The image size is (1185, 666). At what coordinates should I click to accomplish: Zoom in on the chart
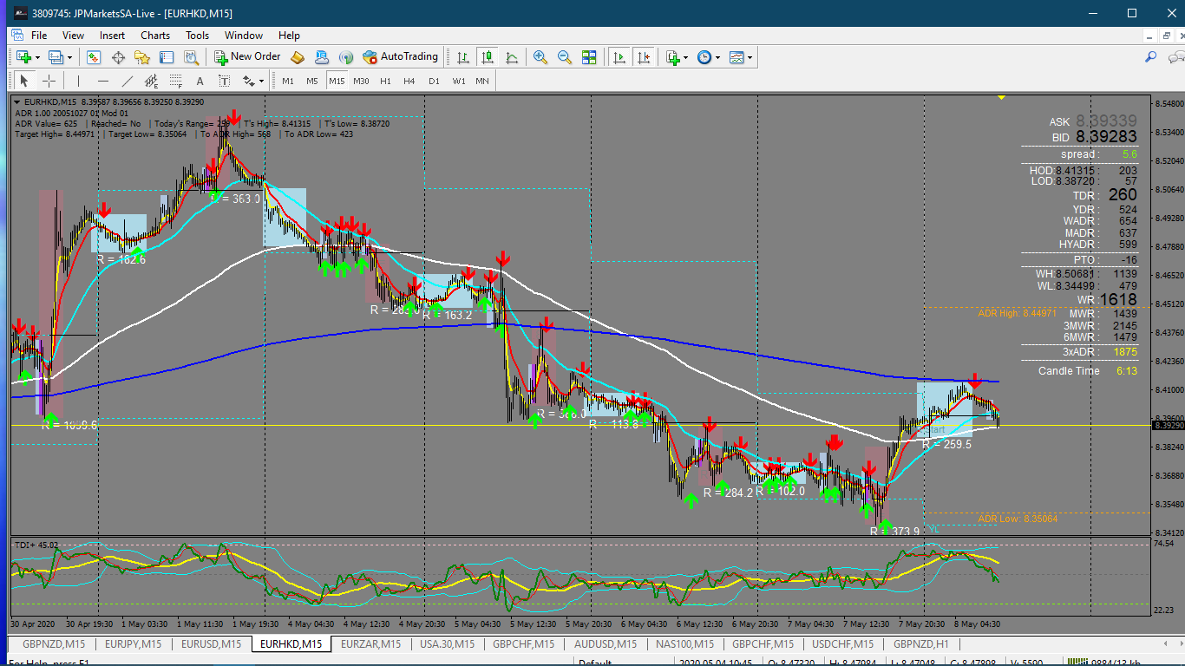(540, 57)
